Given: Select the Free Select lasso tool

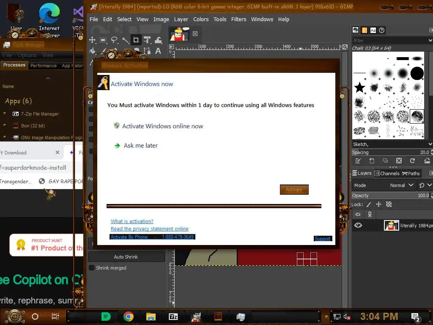Looking at the screenshot, I should tap(114, 40).
